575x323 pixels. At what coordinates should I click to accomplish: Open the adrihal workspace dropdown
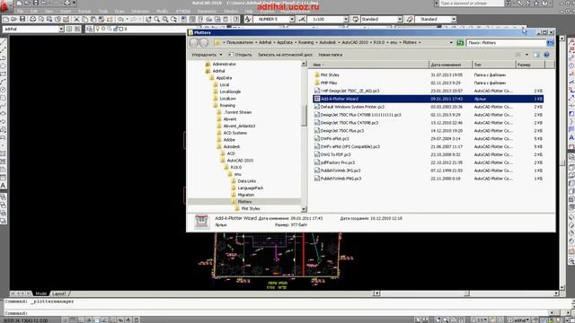pos(61,29)
